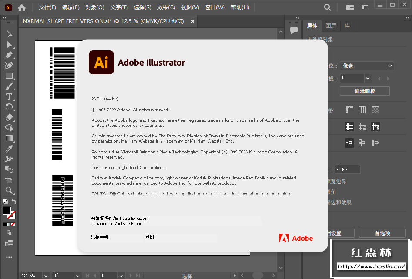The width and height of the screenshot is (412, 279).
Task: Click the 编辑画板 button
Action: tap(365, 91)
